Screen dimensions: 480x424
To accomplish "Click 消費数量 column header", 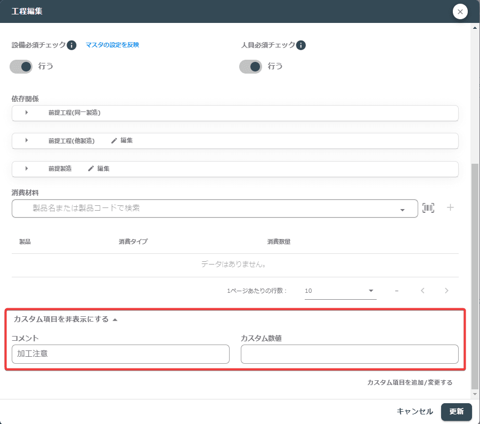I will 279,242.
